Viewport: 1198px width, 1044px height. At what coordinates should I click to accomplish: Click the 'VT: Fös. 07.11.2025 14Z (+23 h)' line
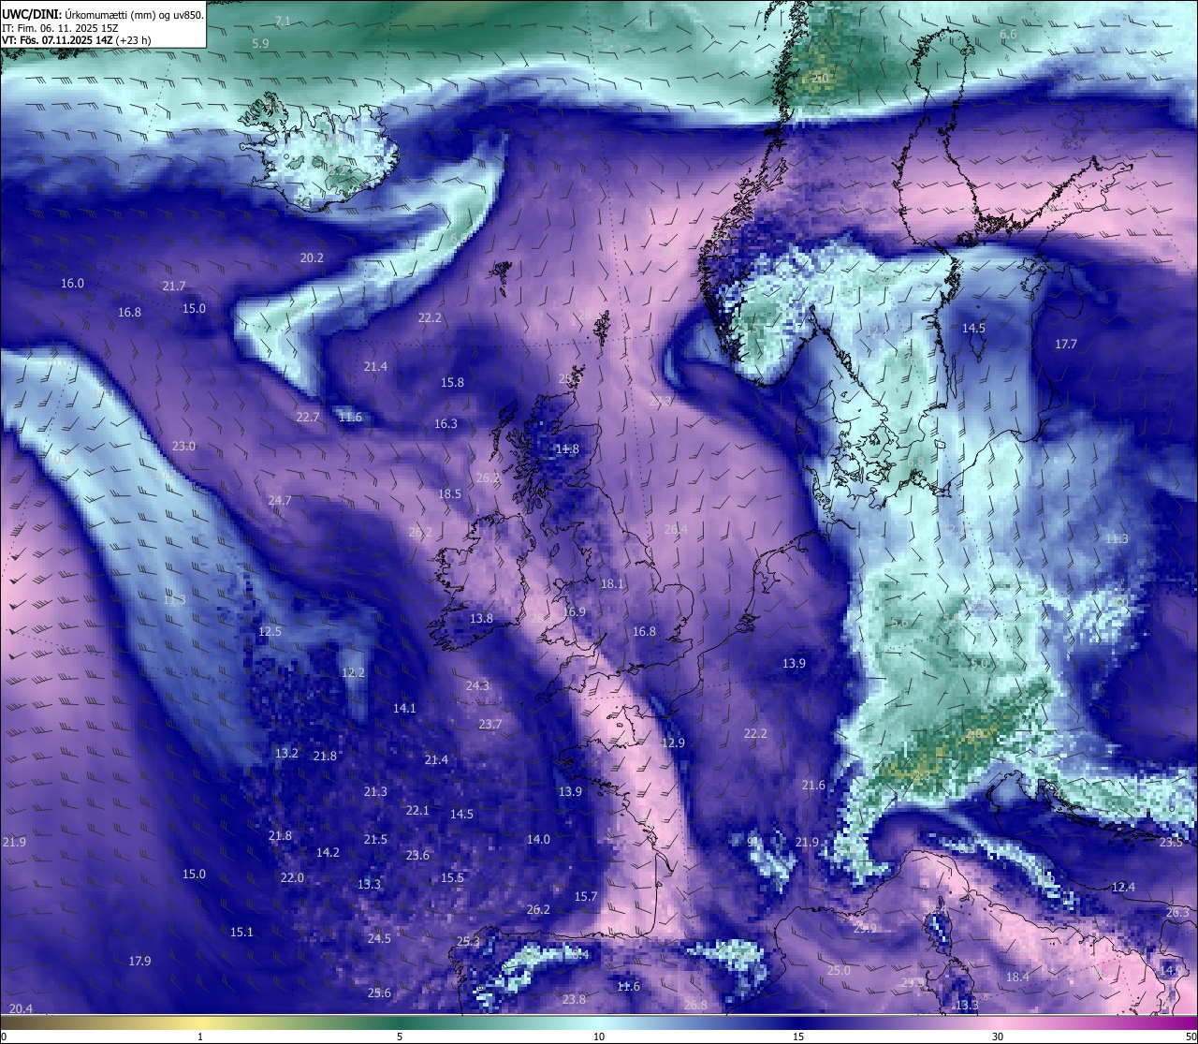pyautogui.click(x=77, y=40)
